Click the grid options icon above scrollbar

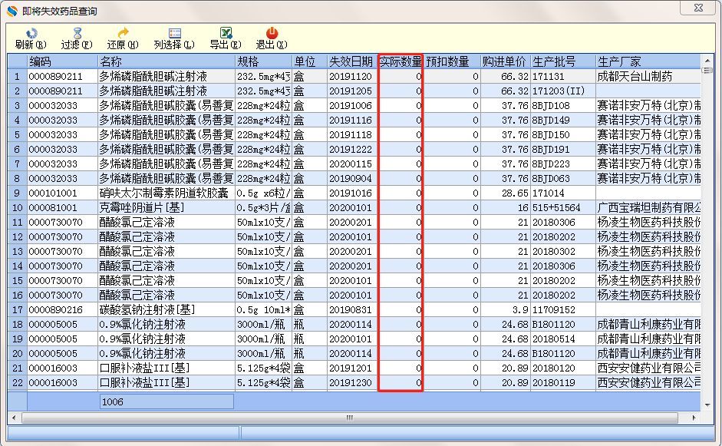[x=707, y=71]
